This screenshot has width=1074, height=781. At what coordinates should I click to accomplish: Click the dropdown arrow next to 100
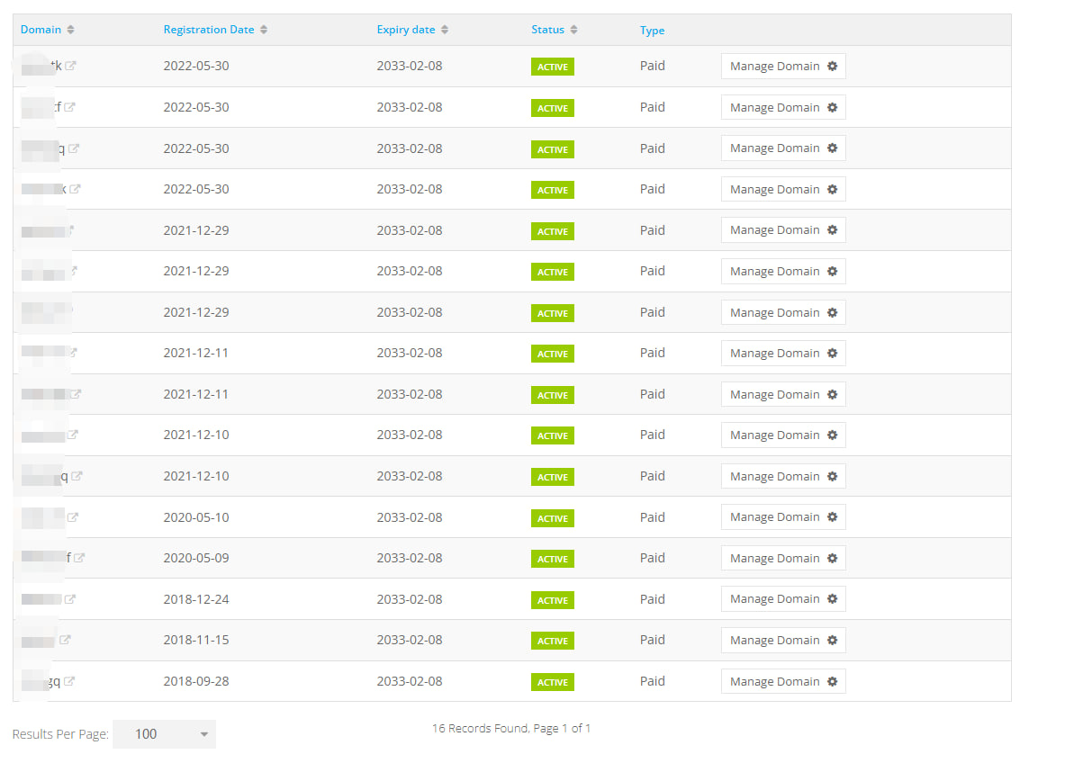[204, 734]
